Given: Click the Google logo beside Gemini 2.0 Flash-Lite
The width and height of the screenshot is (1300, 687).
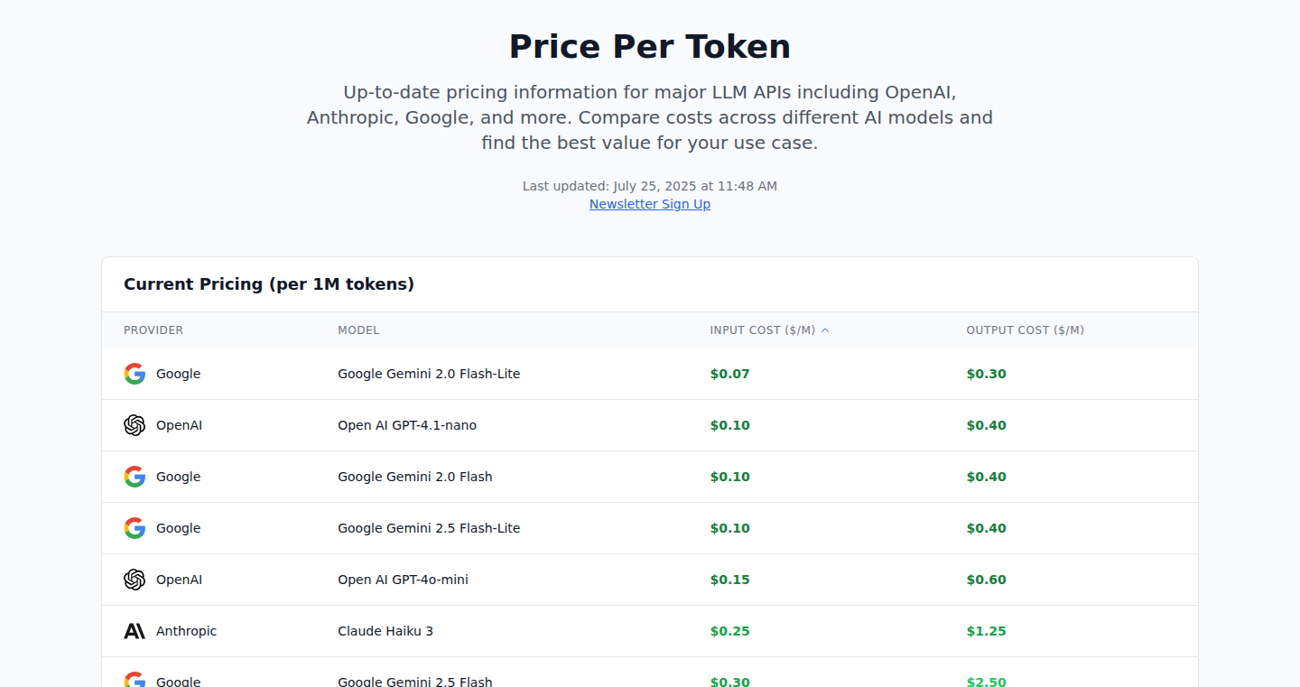Looking at the screenshot, I should tap(135, 374).
